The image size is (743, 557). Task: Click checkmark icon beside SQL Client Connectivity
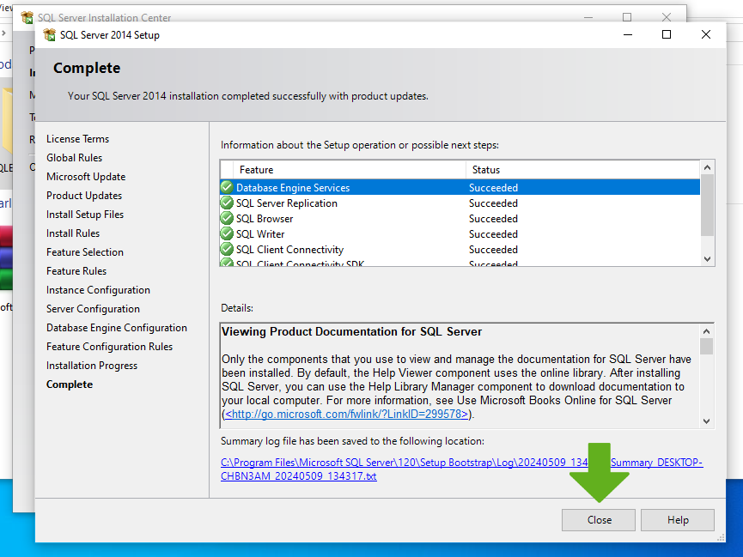click(x=227, y=250)
